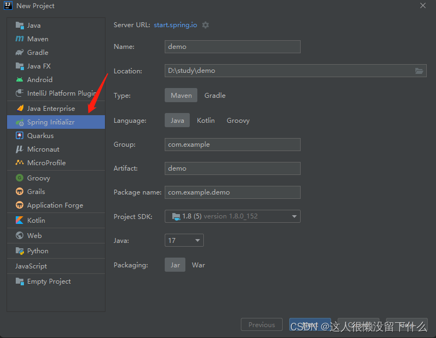Click the Java Enterprise flame icon
Screen dimensions: 436x338
20,108
